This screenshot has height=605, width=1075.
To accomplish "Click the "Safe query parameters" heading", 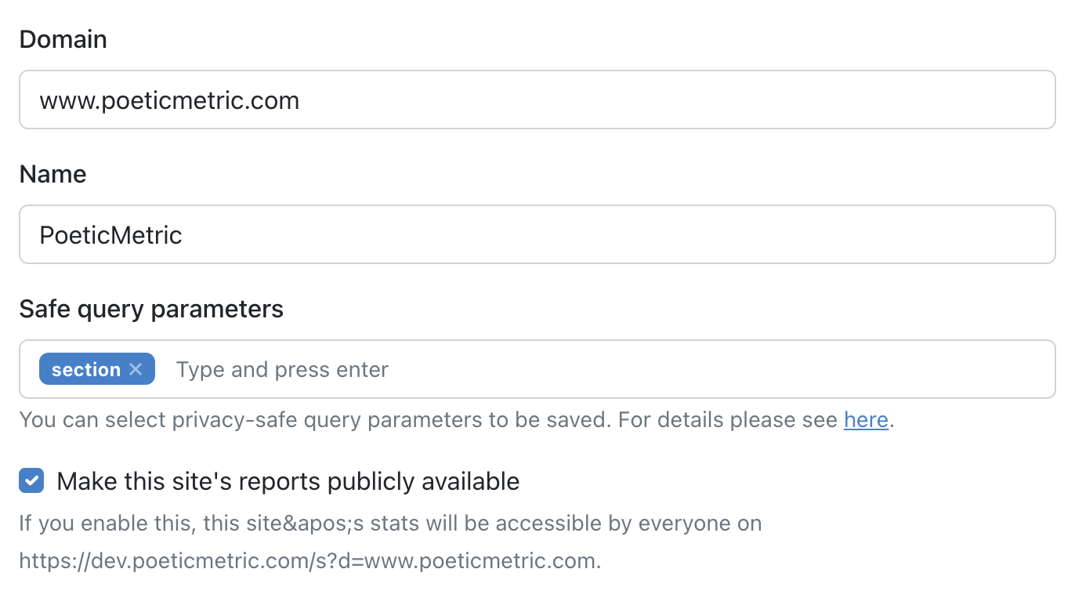I will (151, 309).
